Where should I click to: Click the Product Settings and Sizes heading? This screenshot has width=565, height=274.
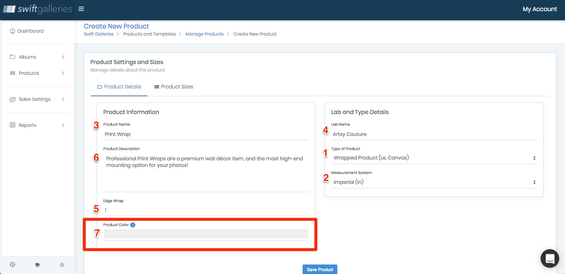pyautogui.click(x=127, y=62)
